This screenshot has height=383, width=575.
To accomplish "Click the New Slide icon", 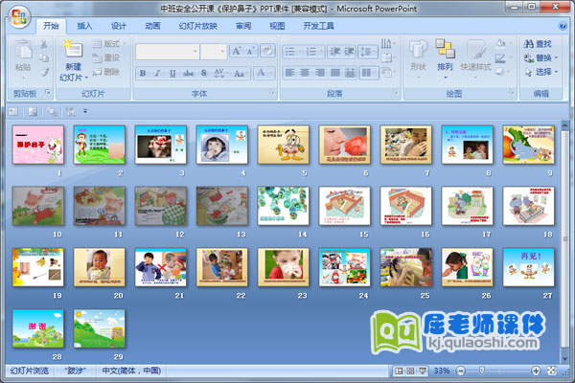I will pos(74,49).
